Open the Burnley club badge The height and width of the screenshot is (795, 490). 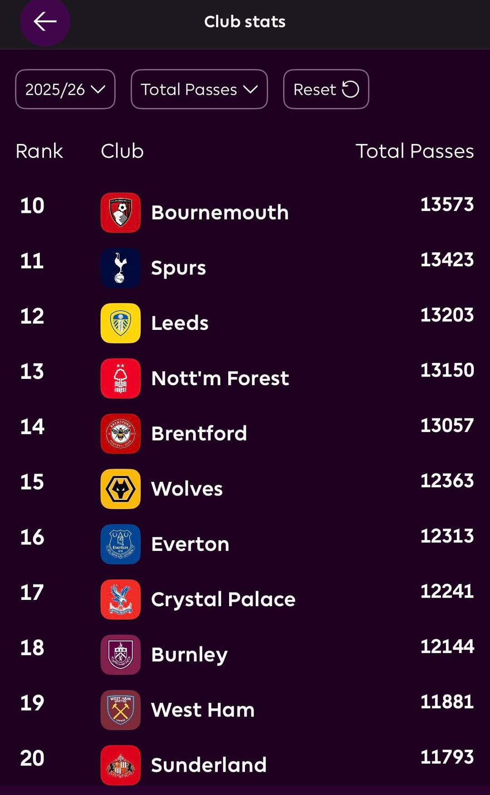click(120, 655)
